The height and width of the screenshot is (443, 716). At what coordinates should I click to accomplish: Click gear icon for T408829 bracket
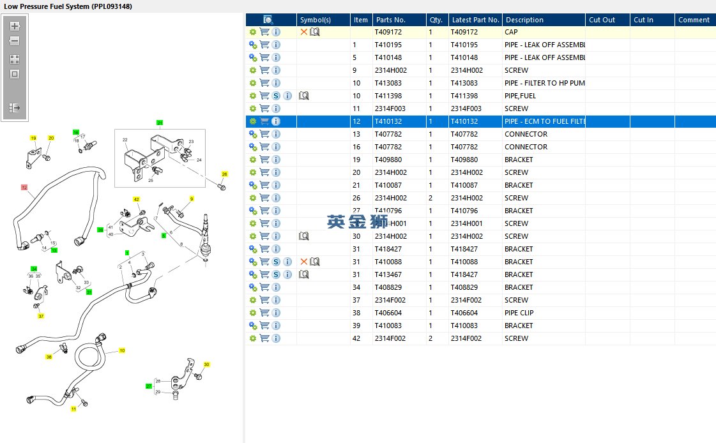[252, 287]
